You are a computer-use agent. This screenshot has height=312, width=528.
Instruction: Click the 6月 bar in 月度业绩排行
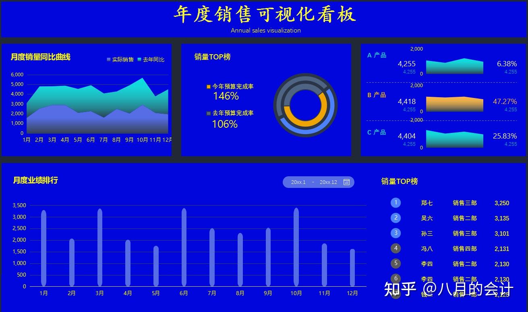(184, 247)
